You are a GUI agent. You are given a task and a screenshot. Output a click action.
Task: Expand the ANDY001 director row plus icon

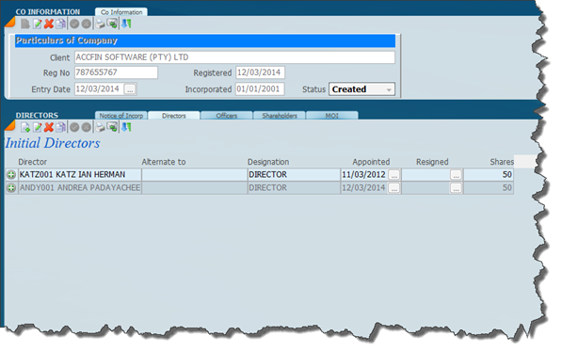11,188
